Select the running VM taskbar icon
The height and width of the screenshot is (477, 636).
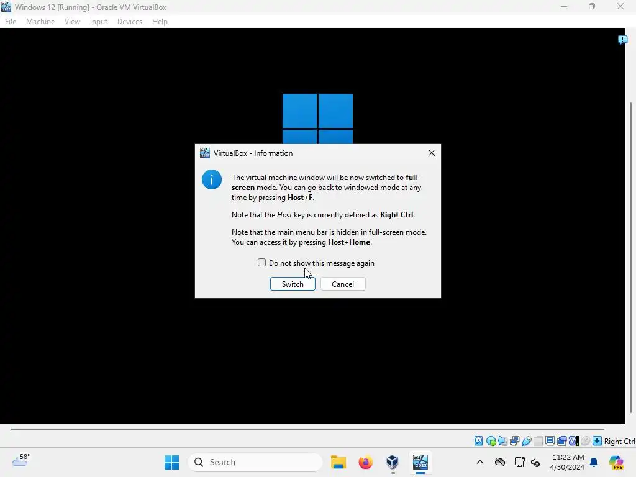pos(420,462)
